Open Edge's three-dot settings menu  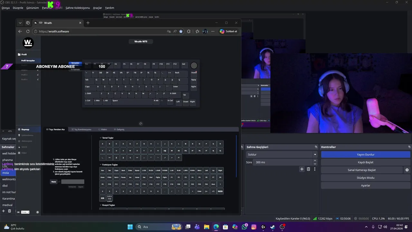[212, 31]
